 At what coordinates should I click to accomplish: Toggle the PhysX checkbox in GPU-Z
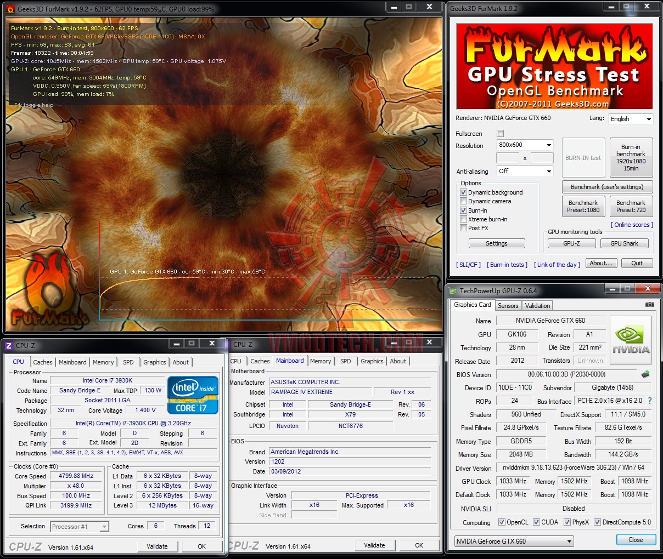tap(567, 522)
